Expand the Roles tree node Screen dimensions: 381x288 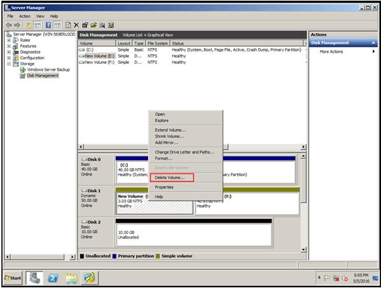[x=9, y=40]
